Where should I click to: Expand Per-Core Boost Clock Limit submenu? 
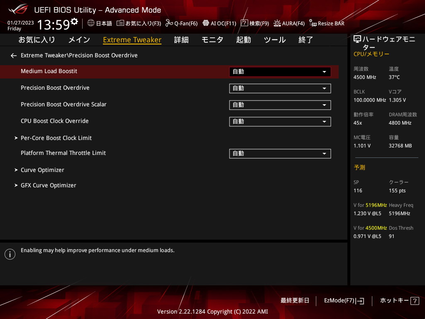56,138
